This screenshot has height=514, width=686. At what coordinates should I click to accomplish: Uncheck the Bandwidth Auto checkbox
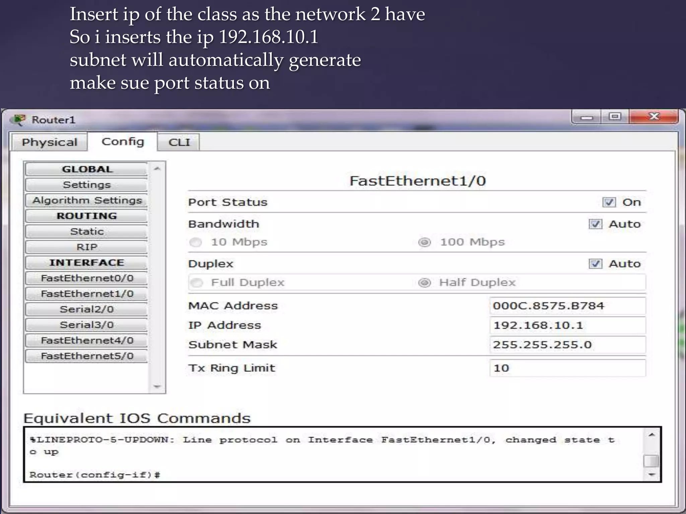click(x=595, y=224)
